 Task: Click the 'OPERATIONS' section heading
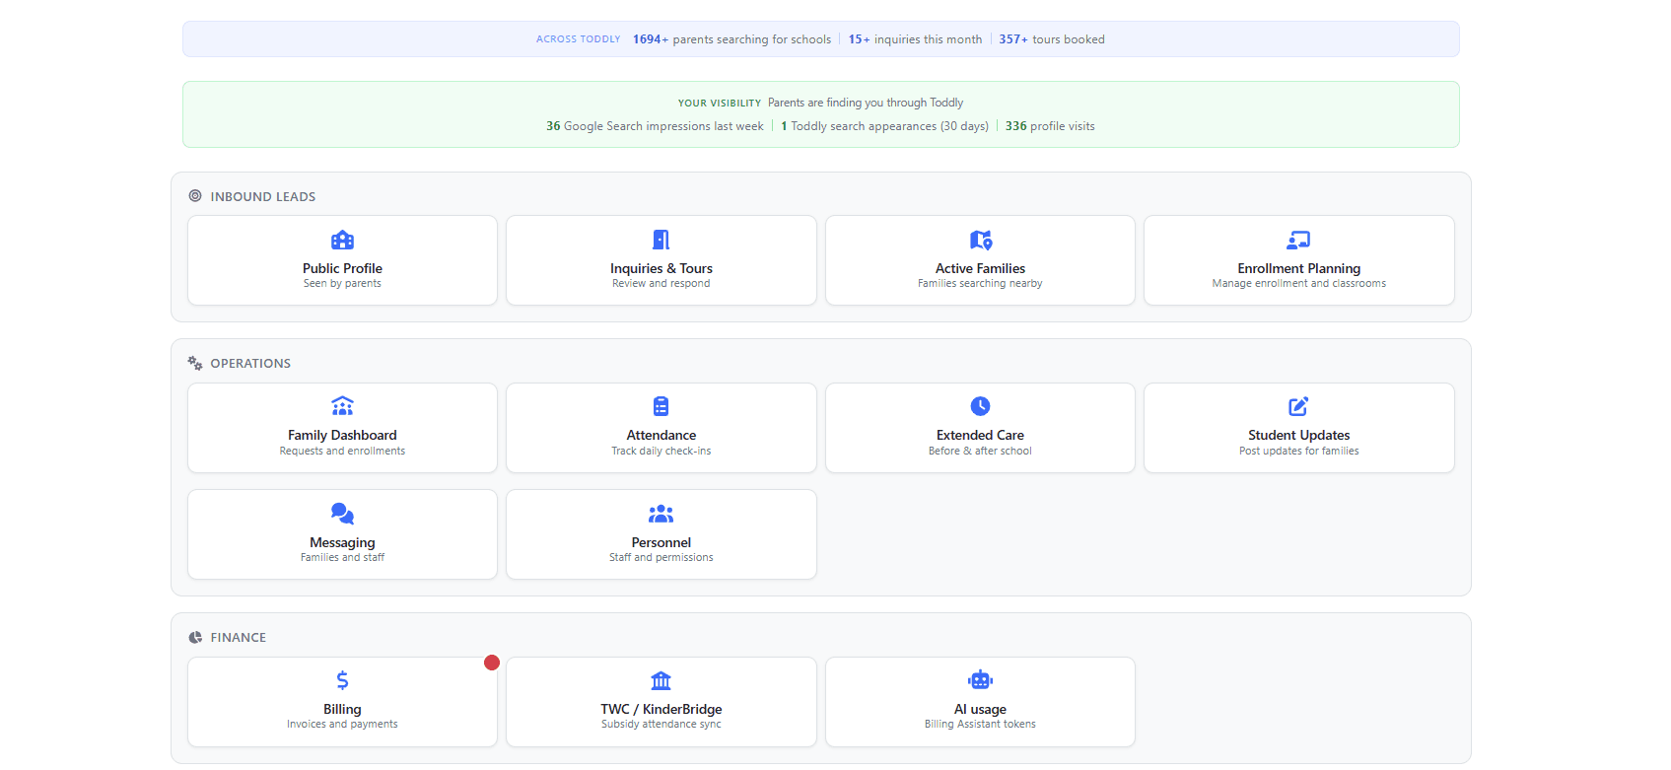(x=250, y=363)
